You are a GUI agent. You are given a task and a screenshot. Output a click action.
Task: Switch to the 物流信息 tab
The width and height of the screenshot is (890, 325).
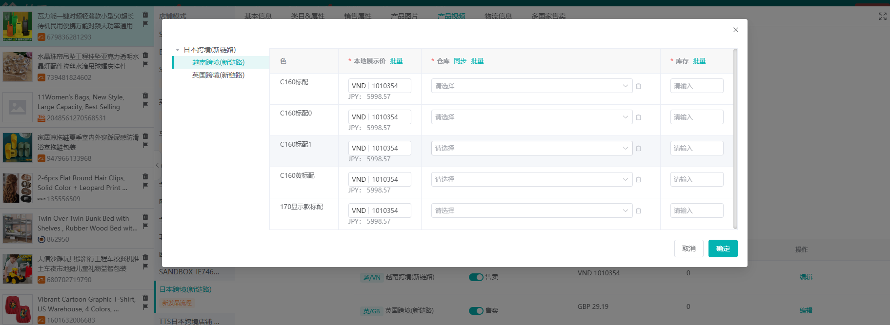498,16
